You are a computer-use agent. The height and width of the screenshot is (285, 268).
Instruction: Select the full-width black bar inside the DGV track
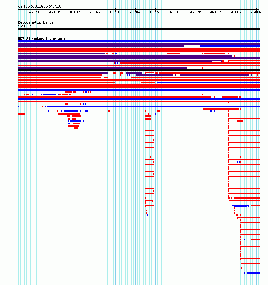tap(139, 70)
